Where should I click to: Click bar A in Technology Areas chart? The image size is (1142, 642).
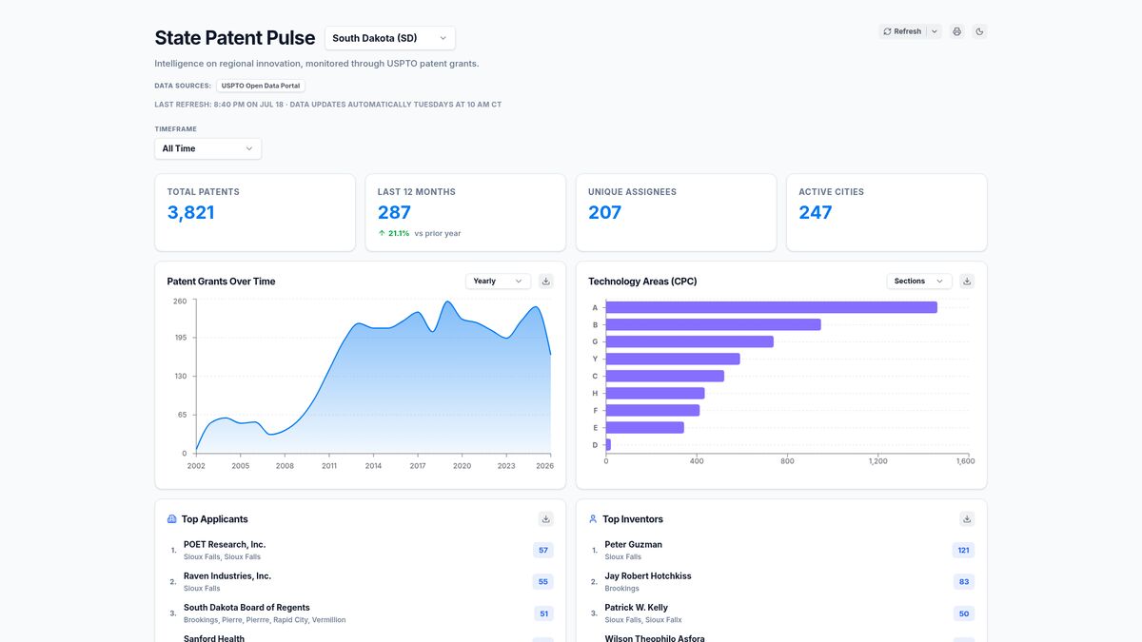[772, 307]
